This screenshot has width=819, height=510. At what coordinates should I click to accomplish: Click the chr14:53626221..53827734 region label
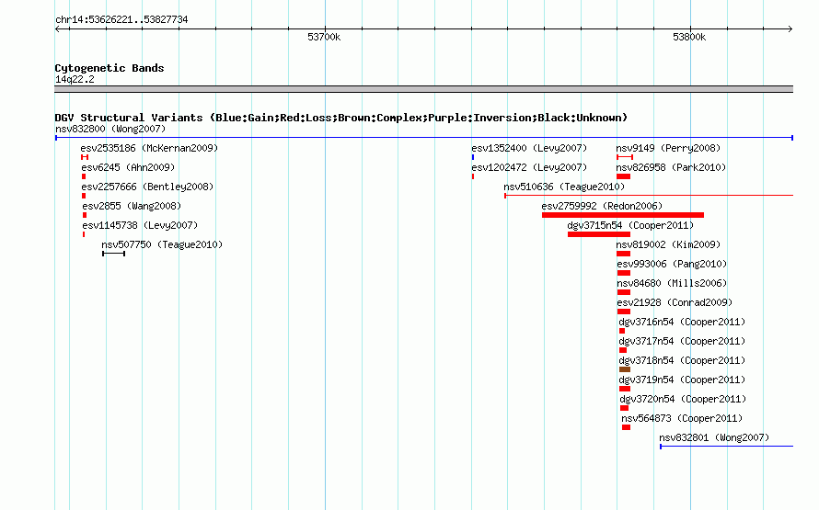click(x=121, y=20)
